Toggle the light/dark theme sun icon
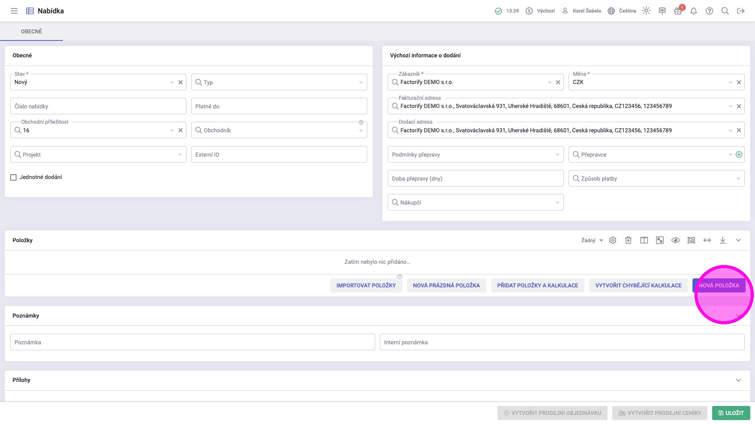This screenshot has height=424, width=755. pyautogui.click(x=646, y=11)
